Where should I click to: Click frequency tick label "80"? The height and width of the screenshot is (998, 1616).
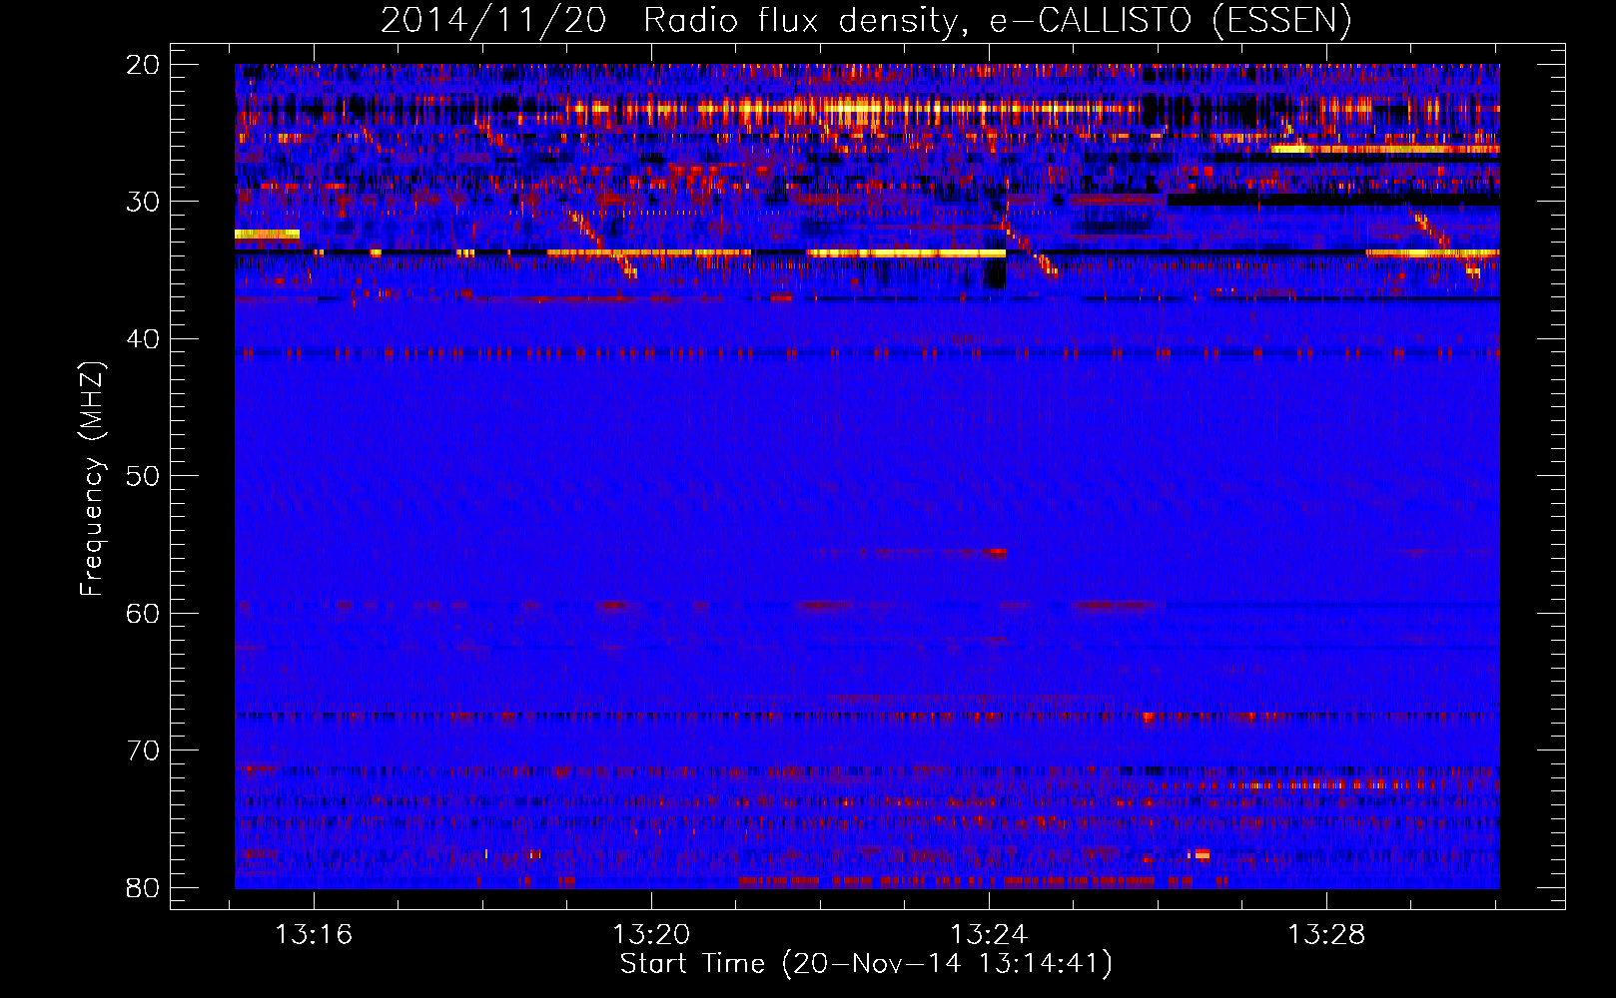[144, 887]
